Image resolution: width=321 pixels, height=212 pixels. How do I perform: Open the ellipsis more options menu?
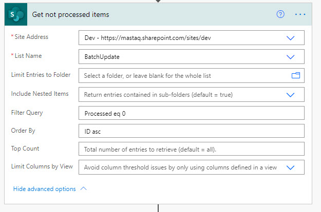(x=300, y=14)
